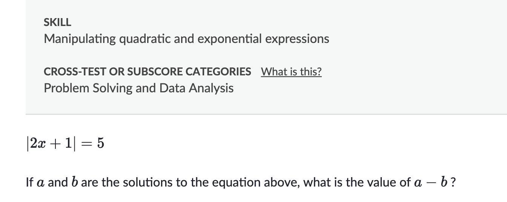The width and height of the screenshot is (507, 202).
Task: Click the SKILL heading label
Action: [57, 23]
